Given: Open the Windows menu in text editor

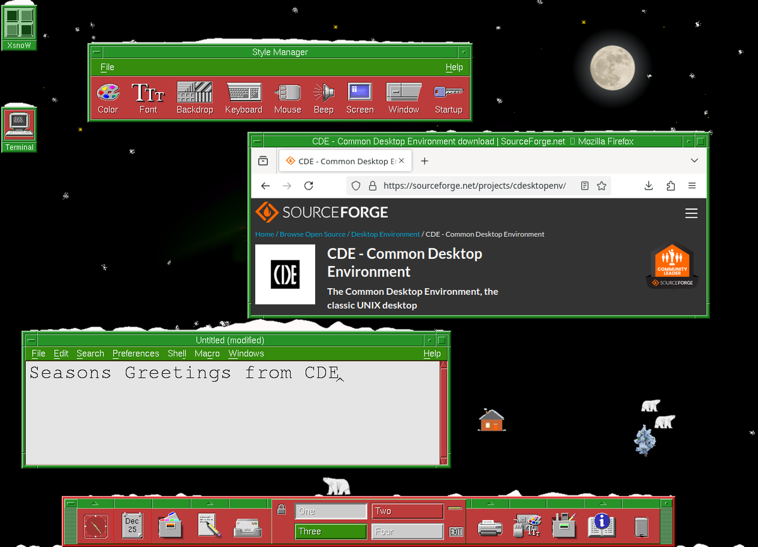Looking at the screenshot, I should pos(246,354).
